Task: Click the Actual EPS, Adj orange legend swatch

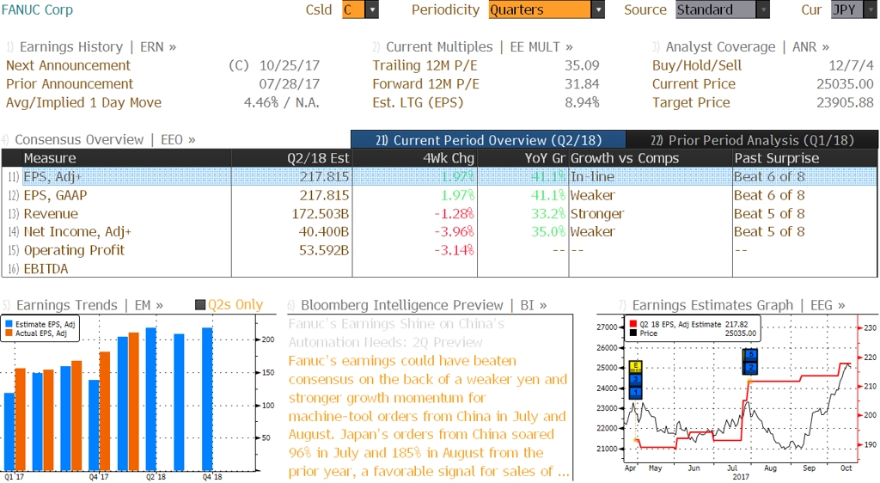Action: [x=9, y=333]
